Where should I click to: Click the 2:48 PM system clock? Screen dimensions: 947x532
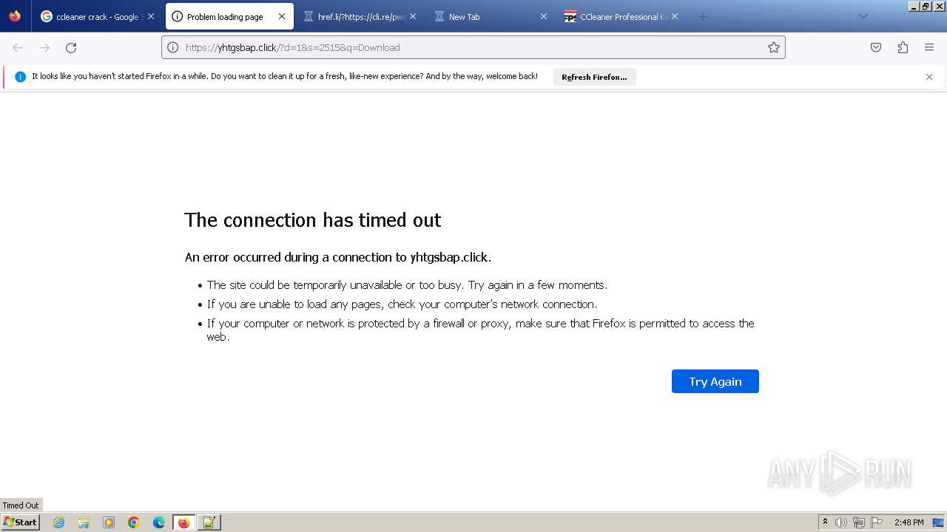(x=909, y=522)
